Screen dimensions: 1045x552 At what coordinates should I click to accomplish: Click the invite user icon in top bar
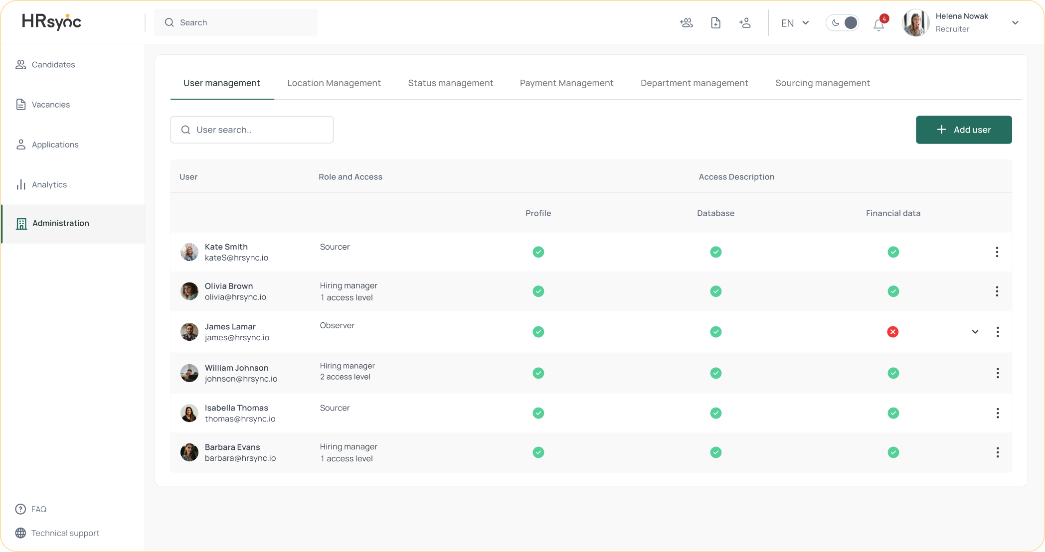point(746,22)
